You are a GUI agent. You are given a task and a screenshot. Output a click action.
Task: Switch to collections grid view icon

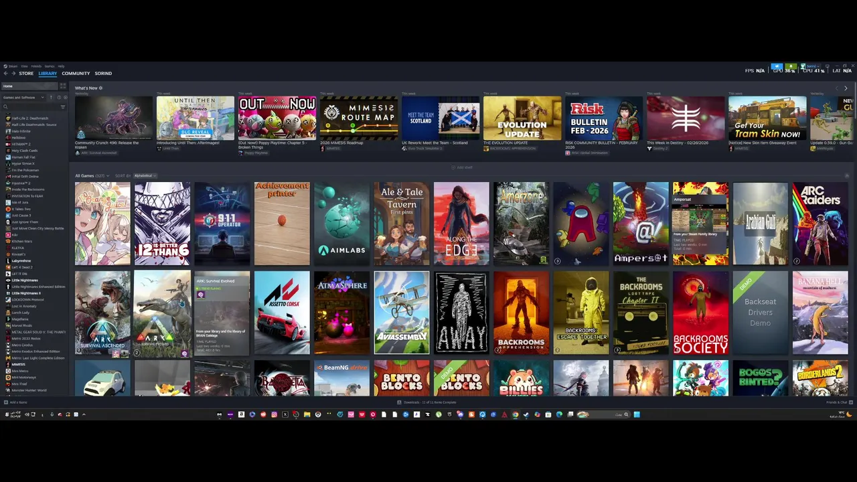click(63, 86)
